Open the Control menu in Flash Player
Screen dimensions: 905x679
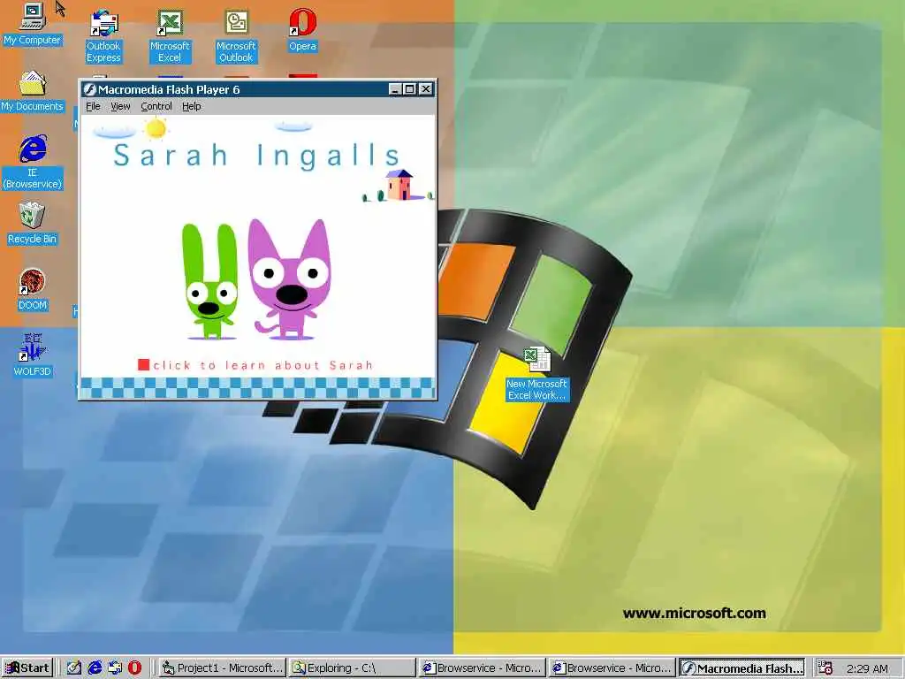point(156,106)
